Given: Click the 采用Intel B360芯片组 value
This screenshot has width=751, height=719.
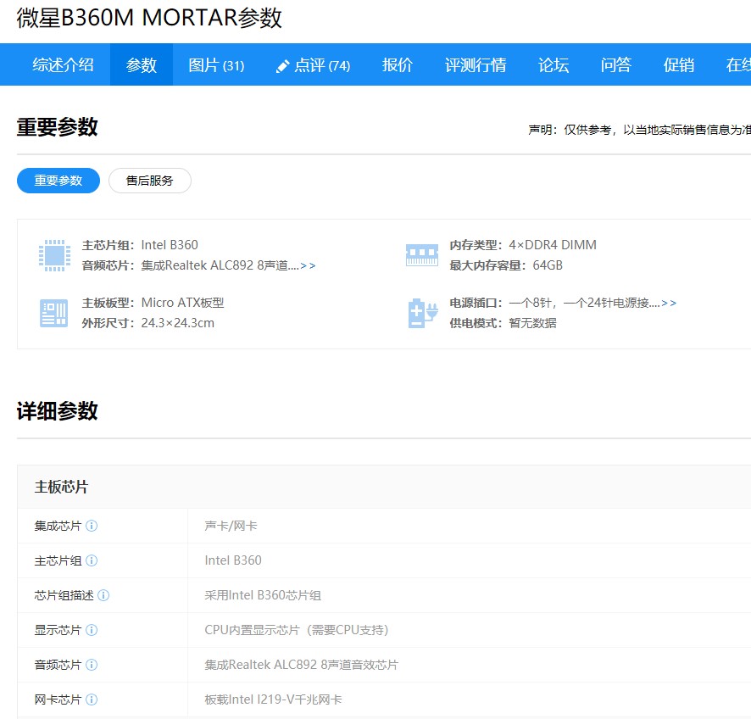Looking at the screenshot, I should pyautogui.click(x=263, y=595).
